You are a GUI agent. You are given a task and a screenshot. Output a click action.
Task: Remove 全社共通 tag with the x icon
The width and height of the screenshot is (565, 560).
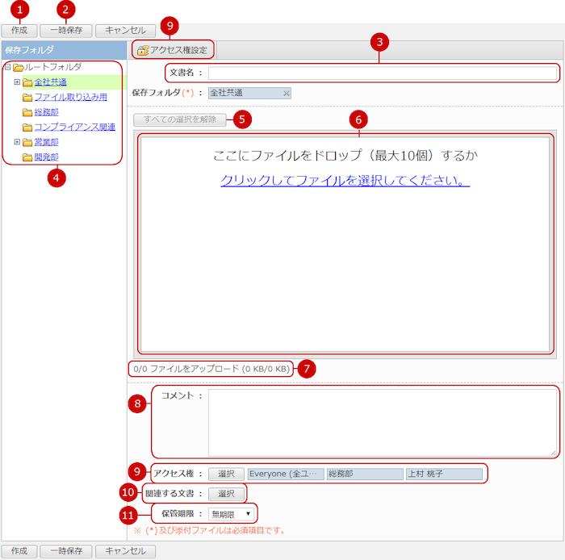point(286,94)
